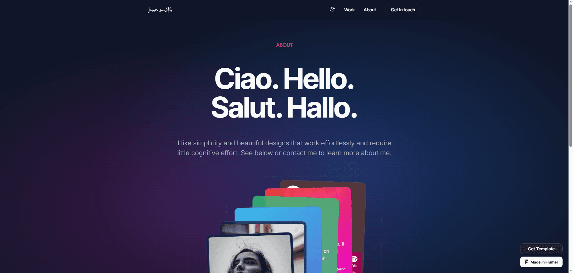Viewport: 573px width, 273px height.
Task: Open the Made in Framer badge
Action: [x=541, y=262]
